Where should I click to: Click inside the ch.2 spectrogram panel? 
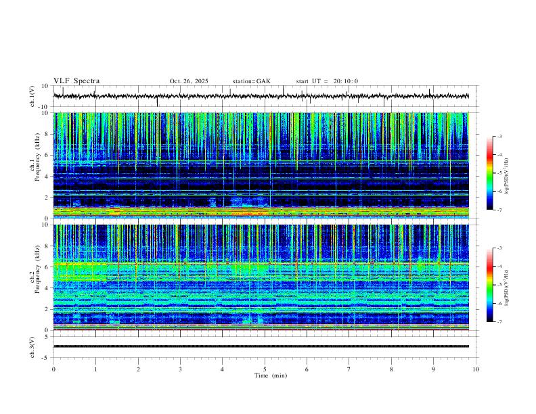tap(261, 277)
